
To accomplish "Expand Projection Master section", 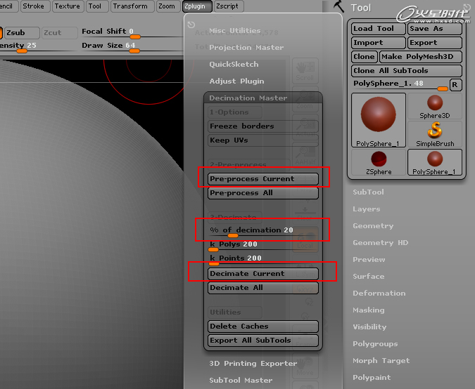I will click(246, 48).
